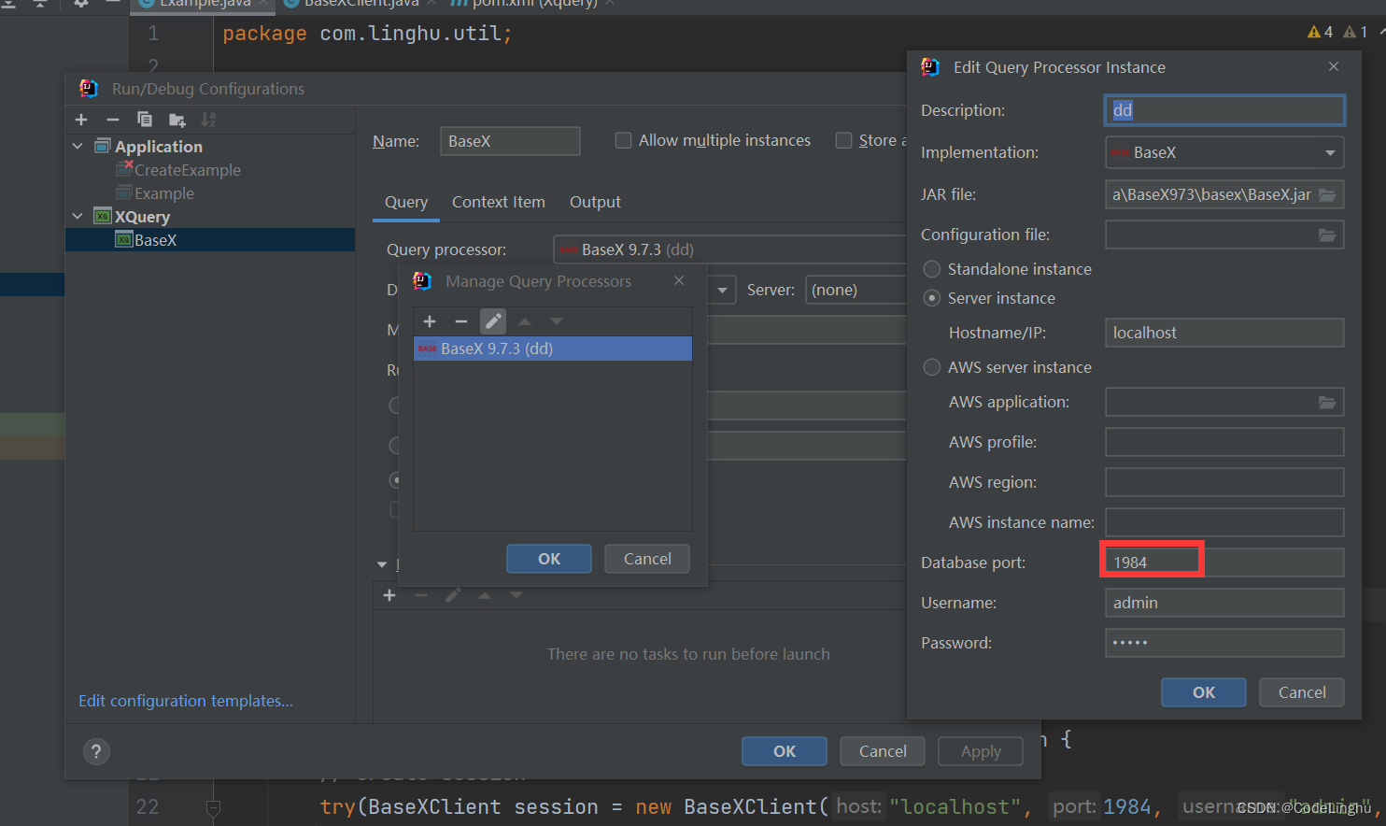Sort configurations alphabetically icon

click(208, 120)
